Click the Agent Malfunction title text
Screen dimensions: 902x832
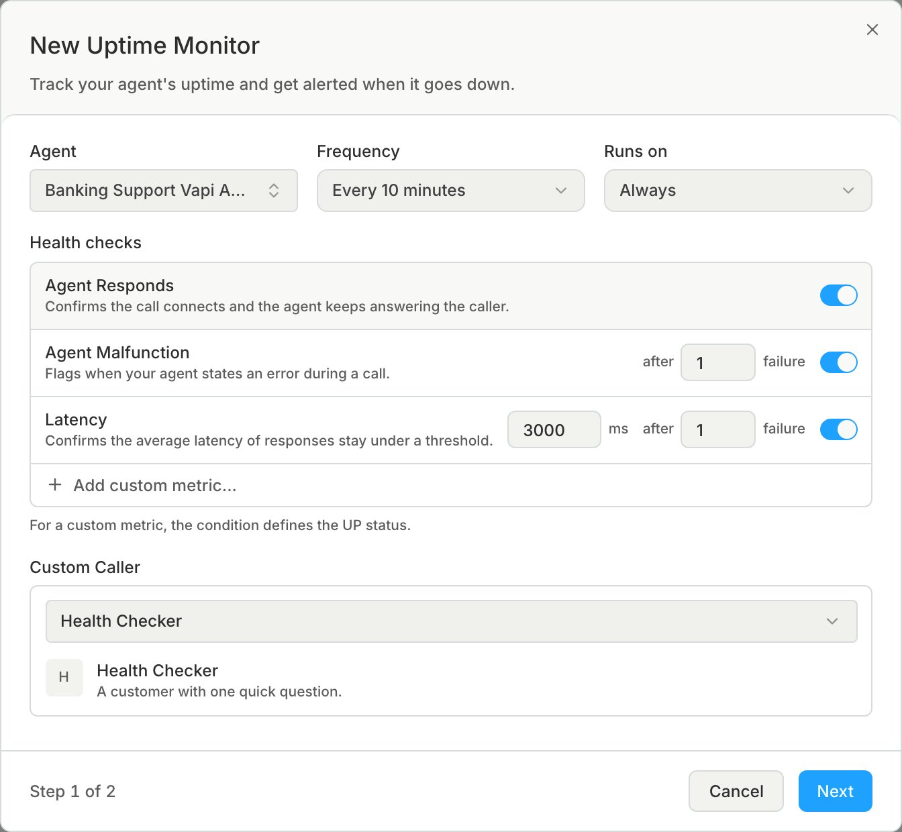pyautogui.click(x=117, y=353)
